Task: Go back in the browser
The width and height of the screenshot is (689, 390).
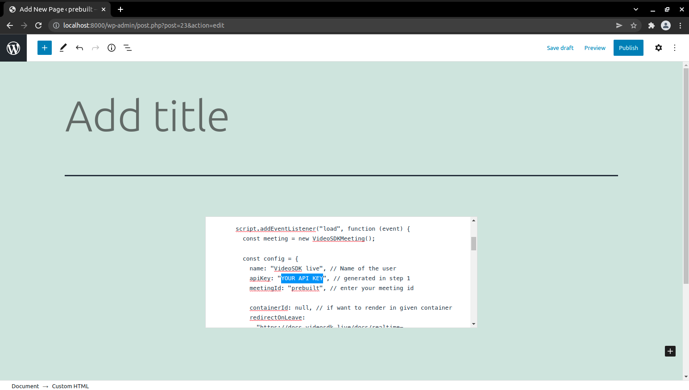Action: [x=10, y=25]
